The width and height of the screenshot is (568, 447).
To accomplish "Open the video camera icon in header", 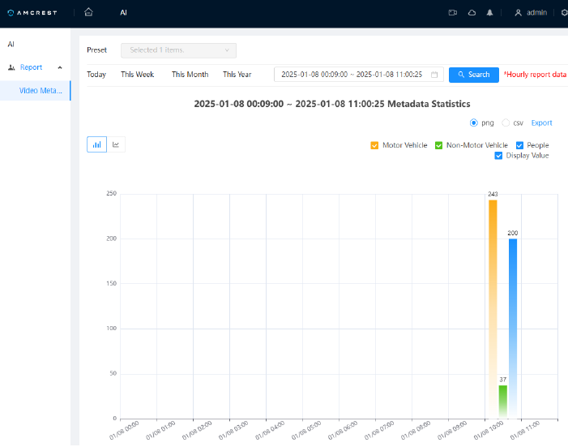I will pos(452,13).
